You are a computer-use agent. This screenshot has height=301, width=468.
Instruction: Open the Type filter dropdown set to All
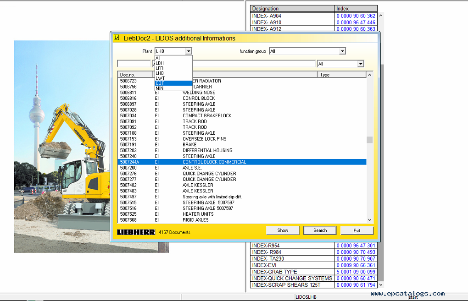tap(361, 64)
